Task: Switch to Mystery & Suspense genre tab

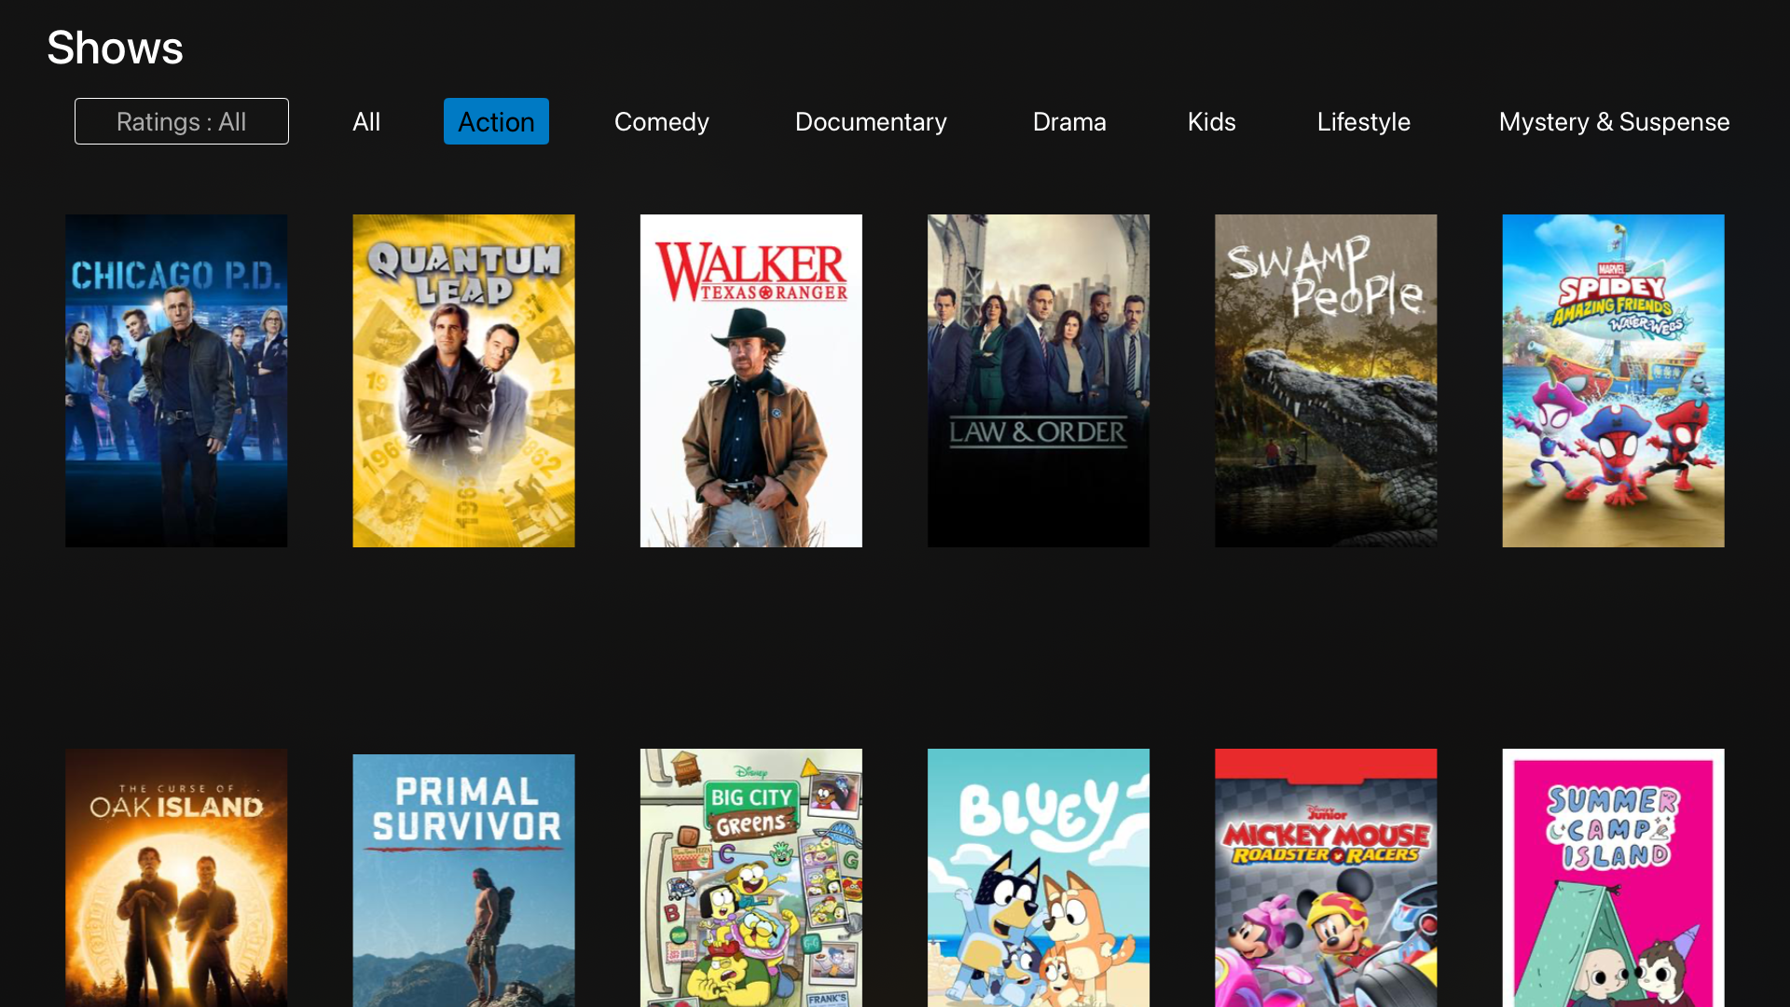Action: (x=1615, y=121)
